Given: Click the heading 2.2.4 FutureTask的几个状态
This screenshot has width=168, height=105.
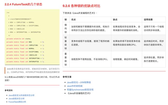Looking at the screenshot, I should [23, 4].
